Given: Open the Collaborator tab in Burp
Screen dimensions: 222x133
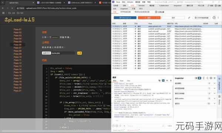Looking at the screenshot, I should click(164, 6).
